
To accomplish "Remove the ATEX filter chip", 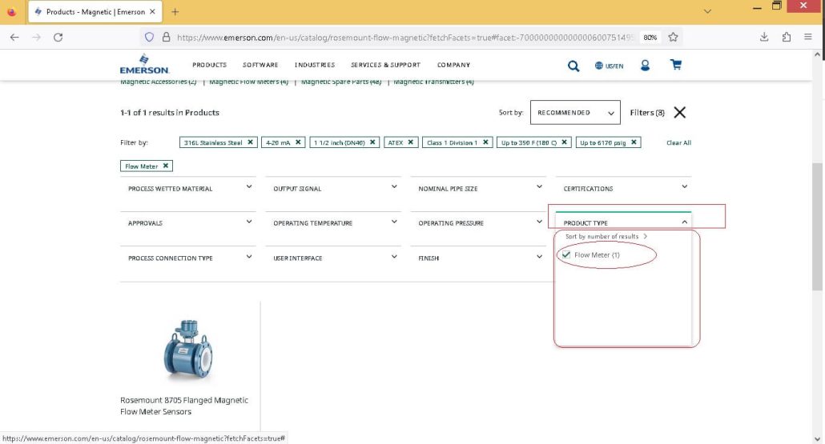I will pyautogui.click(x=410, y=142).
